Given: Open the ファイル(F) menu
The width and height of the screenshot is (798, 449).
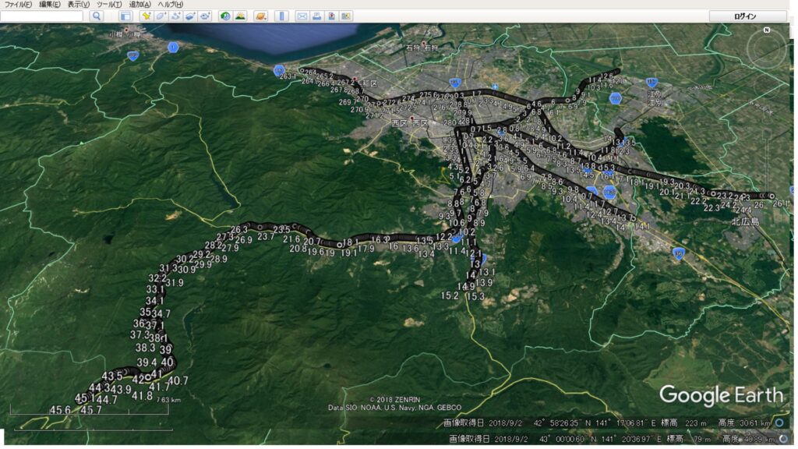Looking at the screenshot, I should pyautogui.click(x=18, y=5).
